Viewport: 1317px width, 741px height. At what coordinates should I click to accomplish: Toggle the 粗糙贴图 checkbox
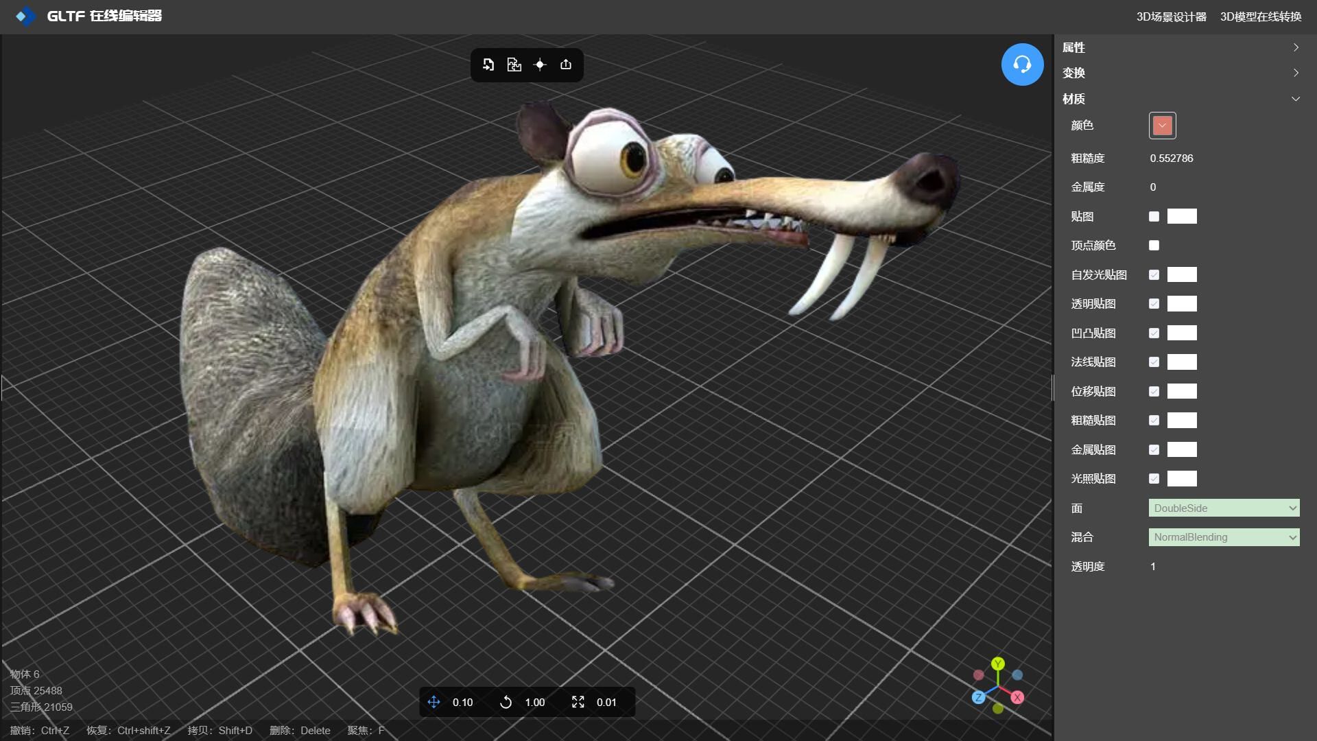(1154, 420)
